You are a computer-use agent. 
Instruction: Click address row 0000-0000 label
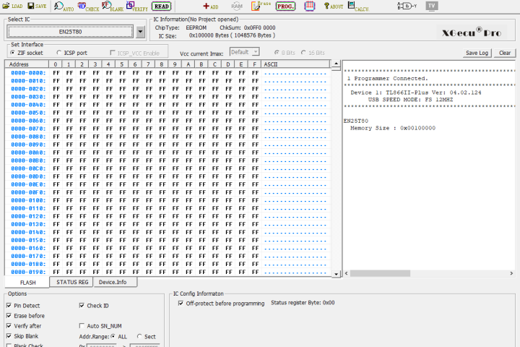[28, 73]
